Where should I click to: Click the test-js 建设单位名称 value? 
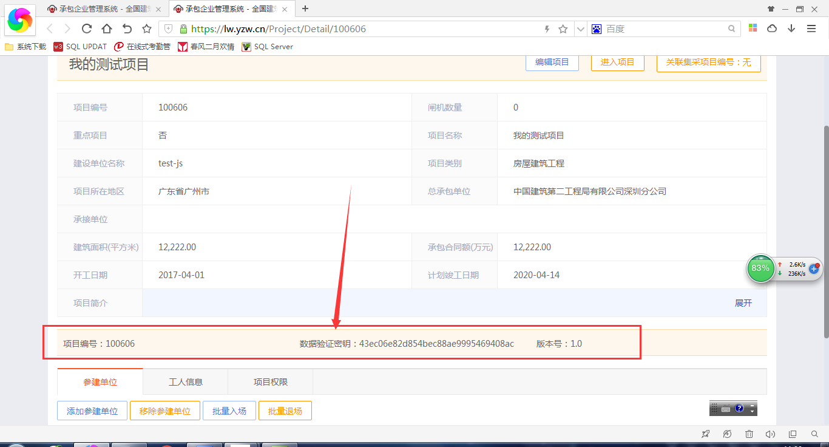pyautogui.click(x=171, y=163)
